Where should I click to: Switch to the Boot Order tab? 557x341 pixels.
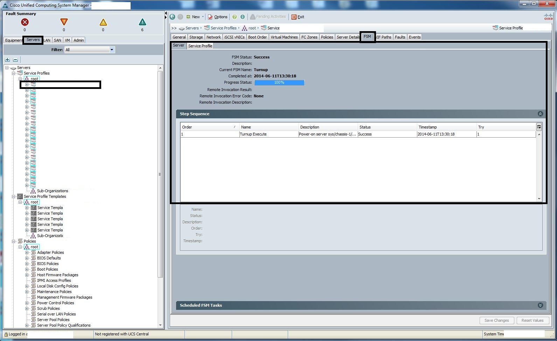point(257,37)
